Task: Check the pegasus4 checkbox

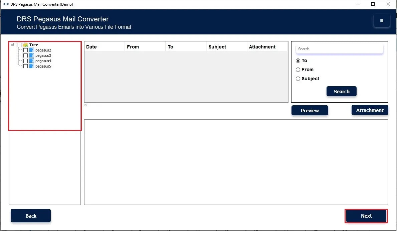Action: pos(26,61)
